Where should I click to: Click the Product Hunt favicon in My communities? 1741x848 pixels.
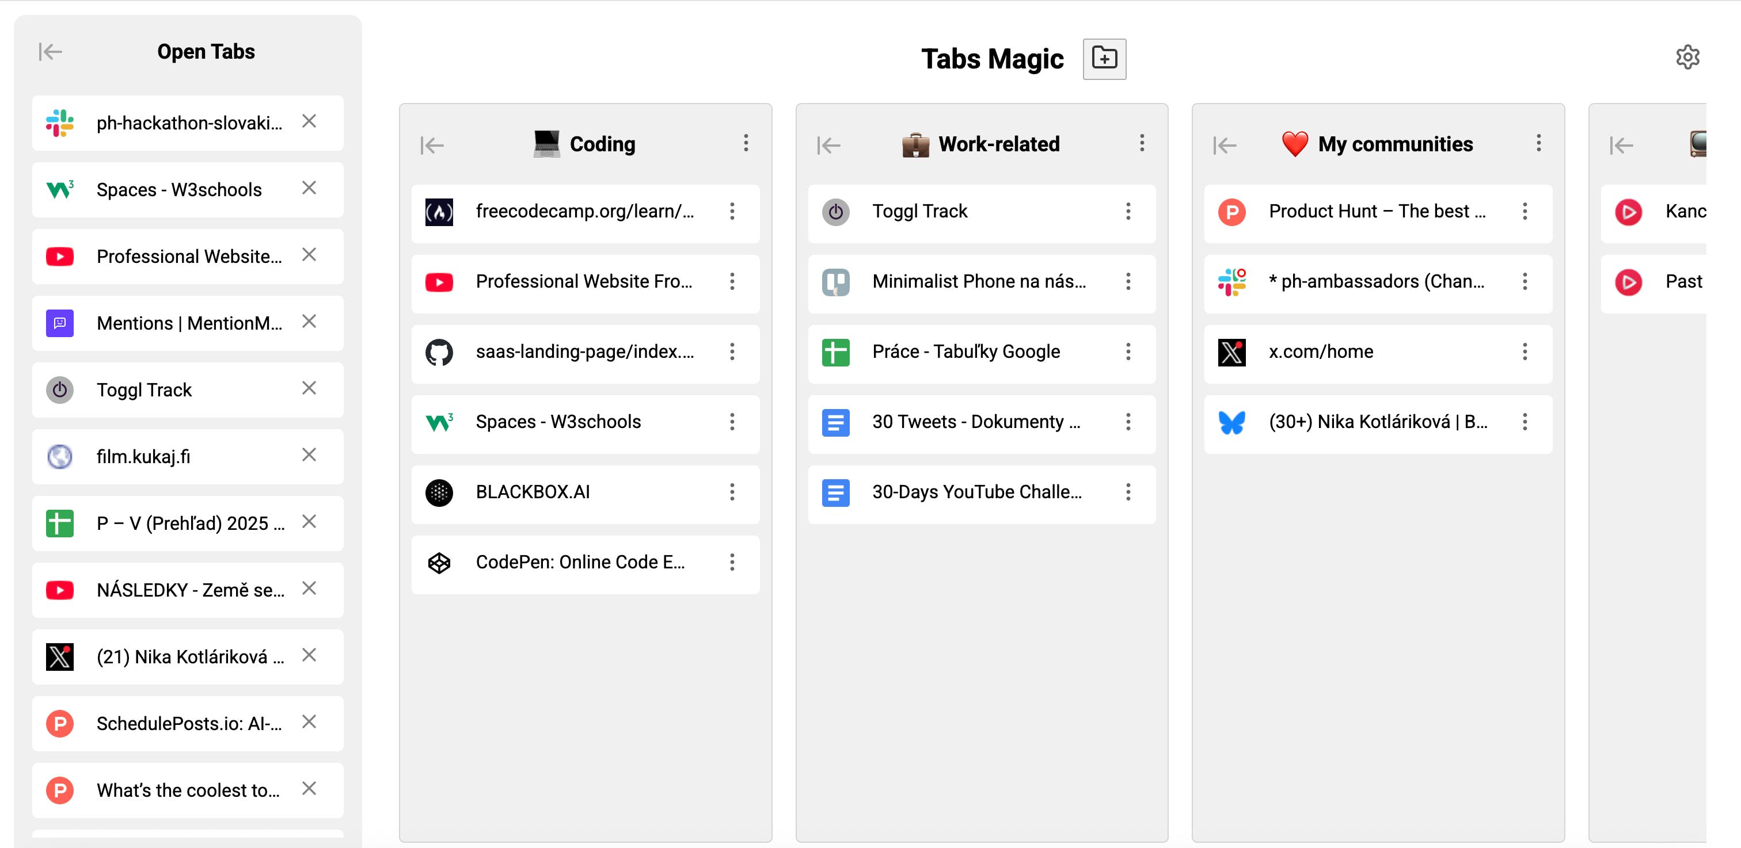[1232, 212]
